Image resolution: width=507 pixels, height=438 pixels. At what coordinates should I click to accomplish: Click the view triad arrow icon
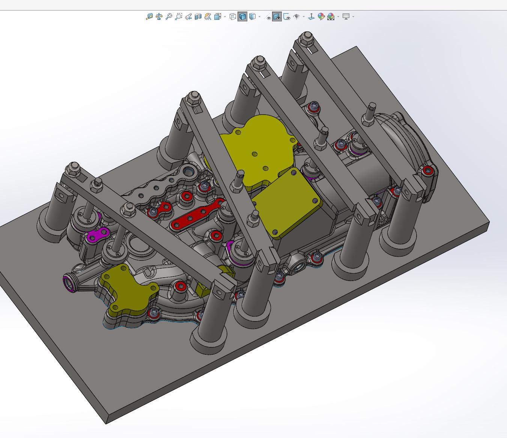pyautogui.click(x=311, y=16)
